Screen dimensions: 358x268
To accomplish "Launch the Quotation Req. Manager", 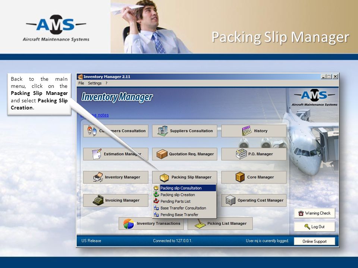I will coord(185,154).
